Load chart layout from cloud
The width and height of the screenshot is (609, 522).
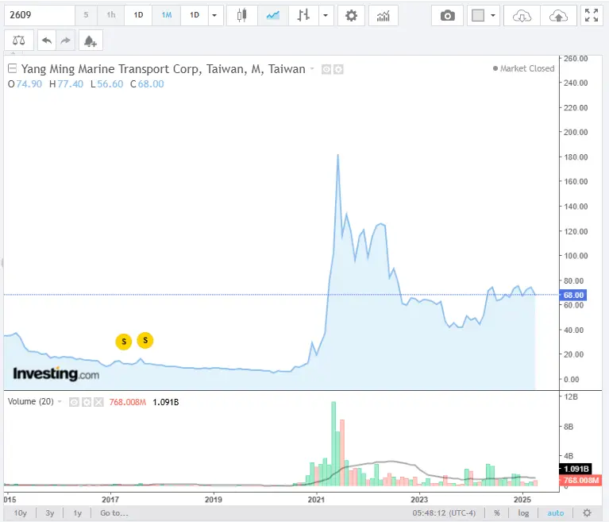(x=522, y=16)
